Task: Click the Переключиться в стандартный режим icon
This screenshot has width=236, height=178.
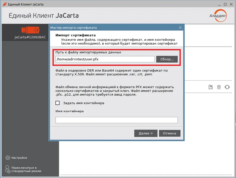Action: [8, 169]
